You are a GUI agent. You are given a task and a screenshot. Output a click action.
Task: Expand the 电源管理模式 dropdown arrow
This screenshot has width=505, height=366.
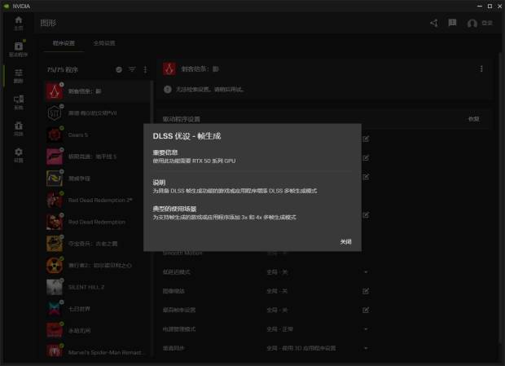[366, 329]
